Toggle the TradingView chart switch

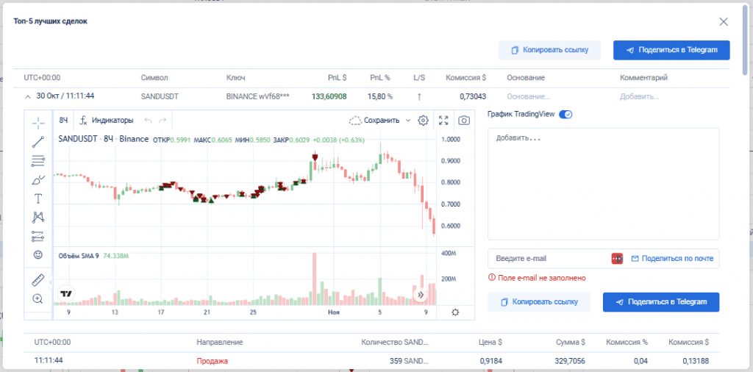click(x=565, y=114)
